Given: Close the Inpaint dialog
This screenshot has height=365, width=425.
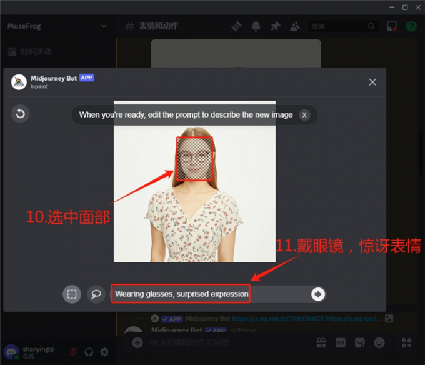Looking at the screenshot, I should point(372,82).
